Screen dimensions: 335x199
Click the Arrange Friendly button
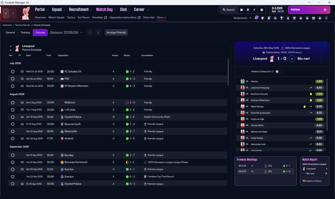[116, 32]
